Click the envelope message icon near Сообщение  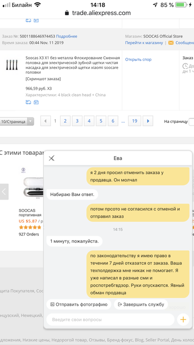[171, 43]
